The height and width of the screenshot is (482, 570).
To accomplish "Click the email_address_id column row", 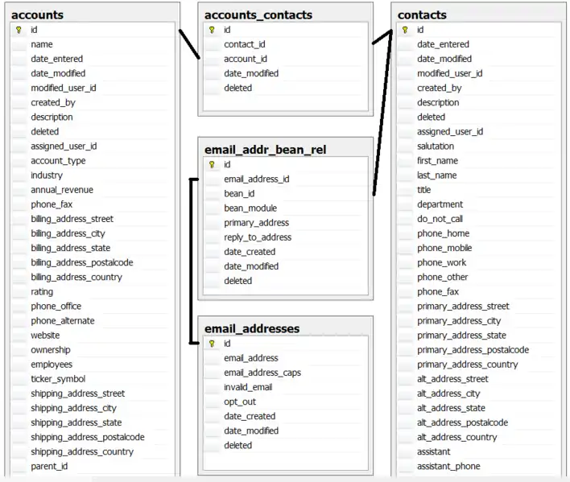I will coord(256,179).
